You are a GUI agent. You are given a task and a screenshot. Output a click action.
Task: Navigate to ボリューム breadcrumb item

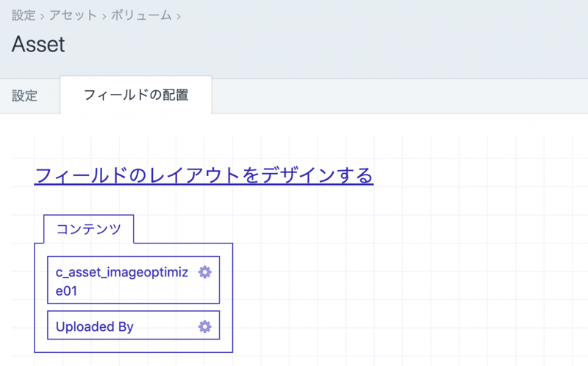point(141,15)
